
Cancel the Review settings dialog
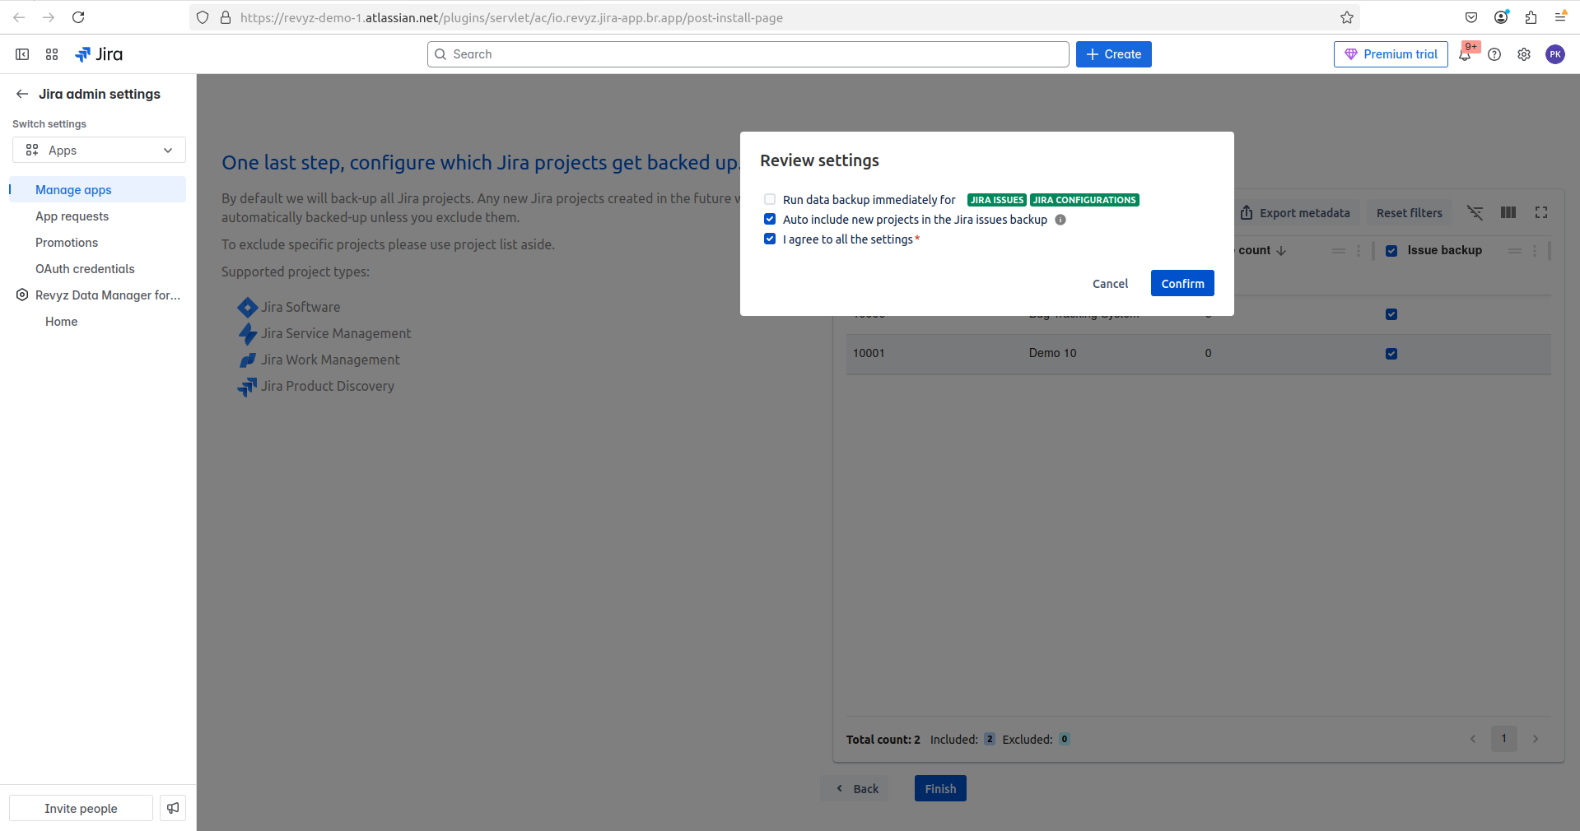point(1110,284)
